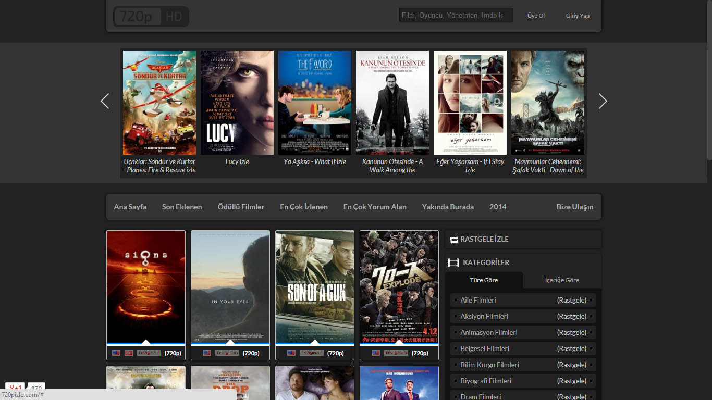Click the Rastgele İzle button
The image size is (712, 400).
click(x=523, y=240)
